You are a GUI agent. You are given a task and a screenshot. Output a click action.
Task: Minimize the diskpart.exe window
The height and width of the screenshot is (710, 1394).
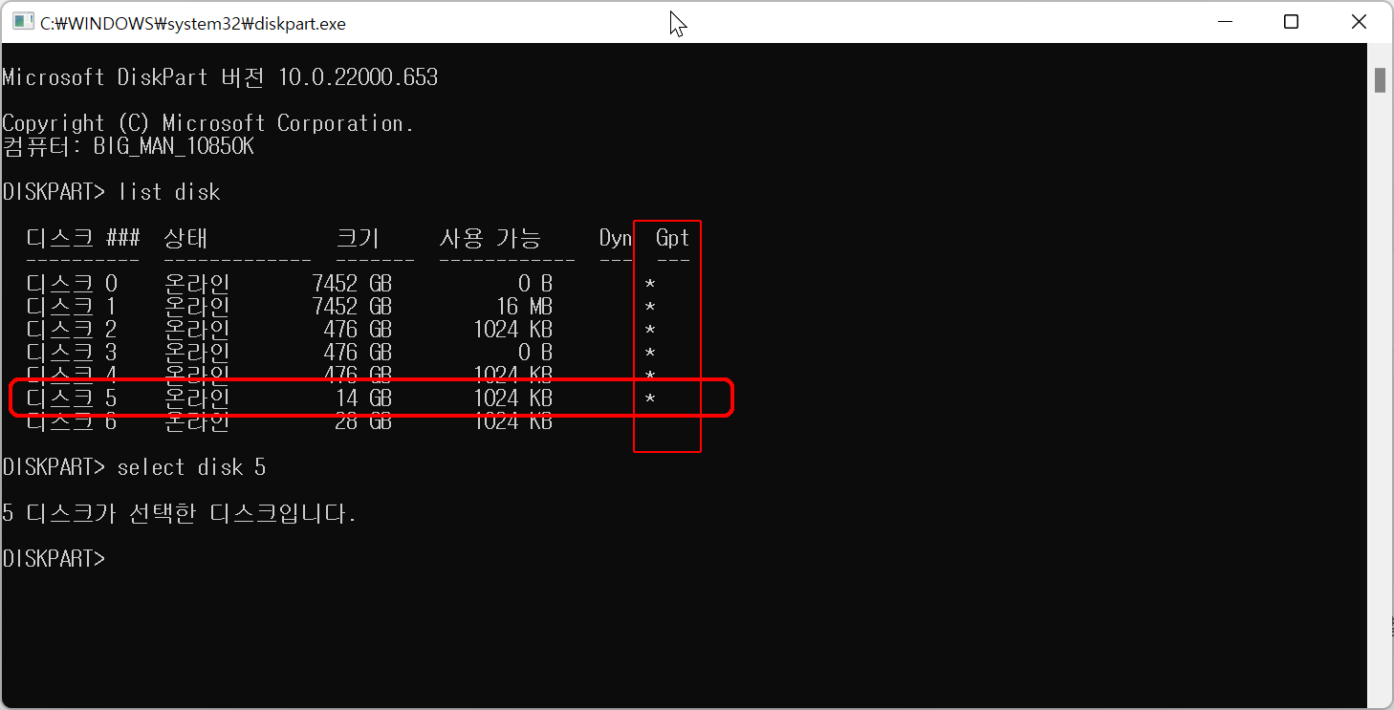click(x=1224, y=23)
